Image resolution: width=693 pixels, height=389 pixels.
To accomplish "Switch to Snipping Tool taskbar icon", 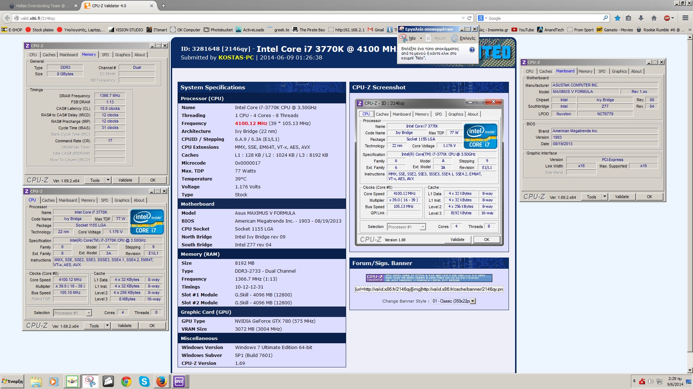I will 90,381.
